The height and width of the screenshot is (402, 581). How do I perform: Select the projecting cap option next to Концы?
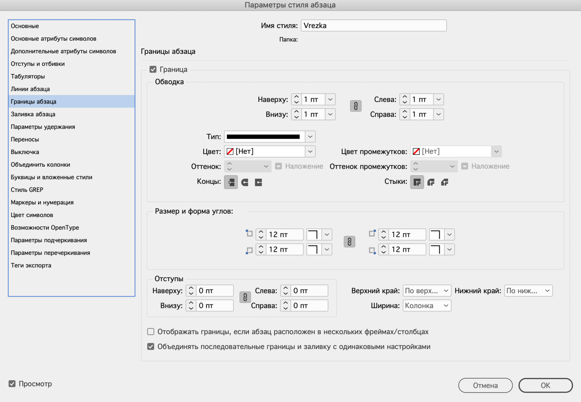click(x=258, y=182)
